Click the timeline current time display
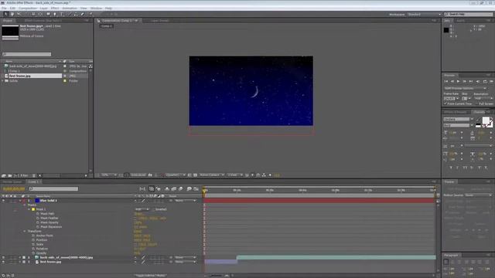Screen dimensions: 495x278 click(x=14, y=188)
